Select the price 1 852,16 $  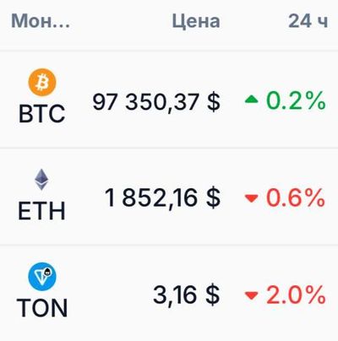pos(162,198)
